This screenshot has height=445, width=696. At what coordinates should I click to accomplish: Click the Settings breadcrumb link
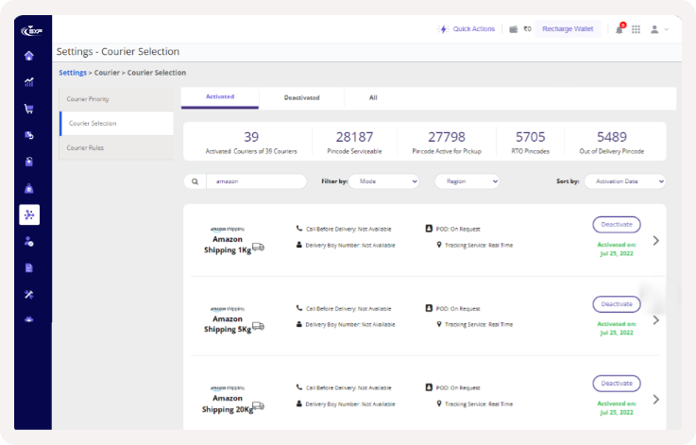(x=73, y=73)
